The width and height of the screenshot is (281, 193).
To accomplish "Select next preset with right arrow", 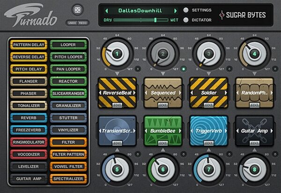I will [x=176, y=11].
